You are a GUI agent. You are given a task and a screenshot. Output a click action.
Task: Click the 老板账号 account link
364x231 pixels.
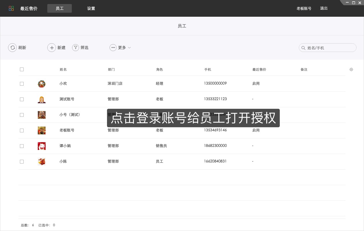[x=304, y=8]
